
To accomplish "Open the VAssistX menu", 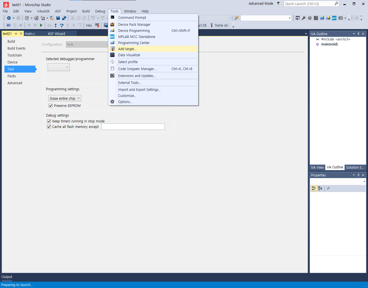I will [43, 11].
